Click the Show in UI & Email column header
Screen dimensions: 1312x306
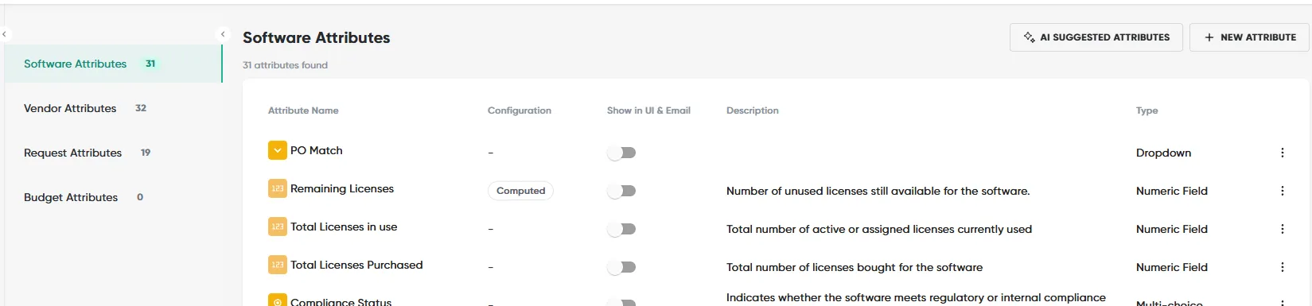(x=648, y=110)
